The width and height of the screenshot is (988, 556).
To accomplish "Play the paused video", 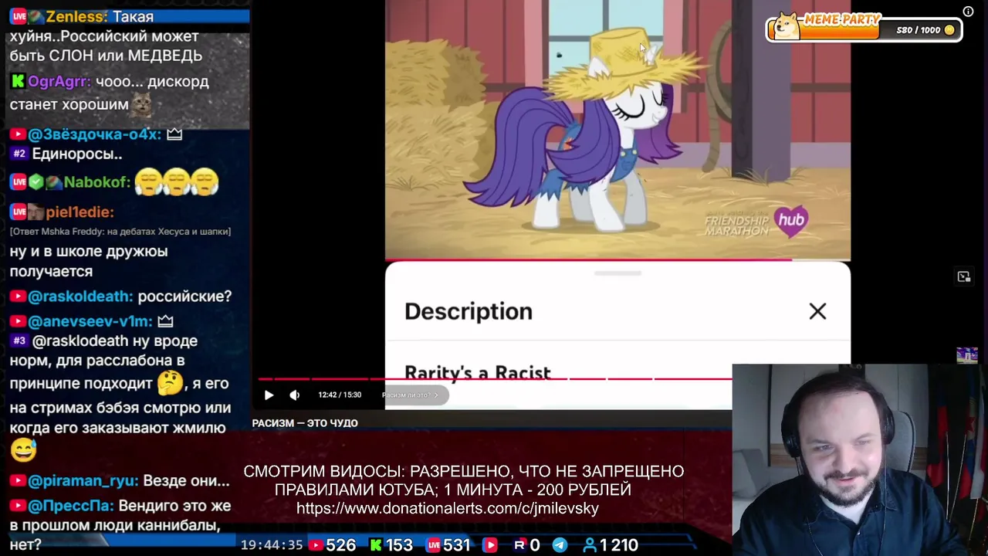I will click(x=269, y=395).
